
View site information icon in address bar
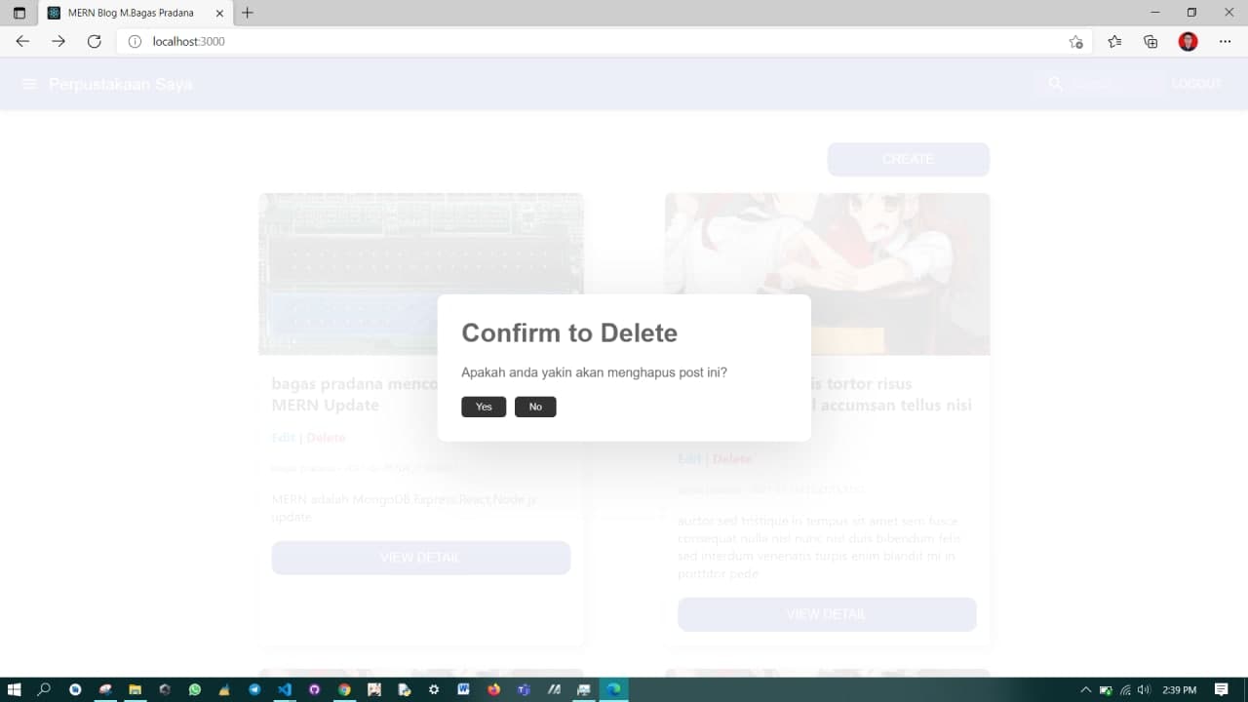pyautogui.click(x=136, y=41)
